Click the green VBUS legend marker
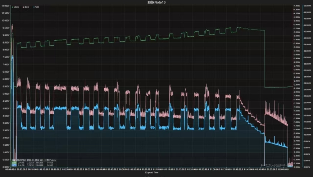Screen dimensions: 313x177 13,7
